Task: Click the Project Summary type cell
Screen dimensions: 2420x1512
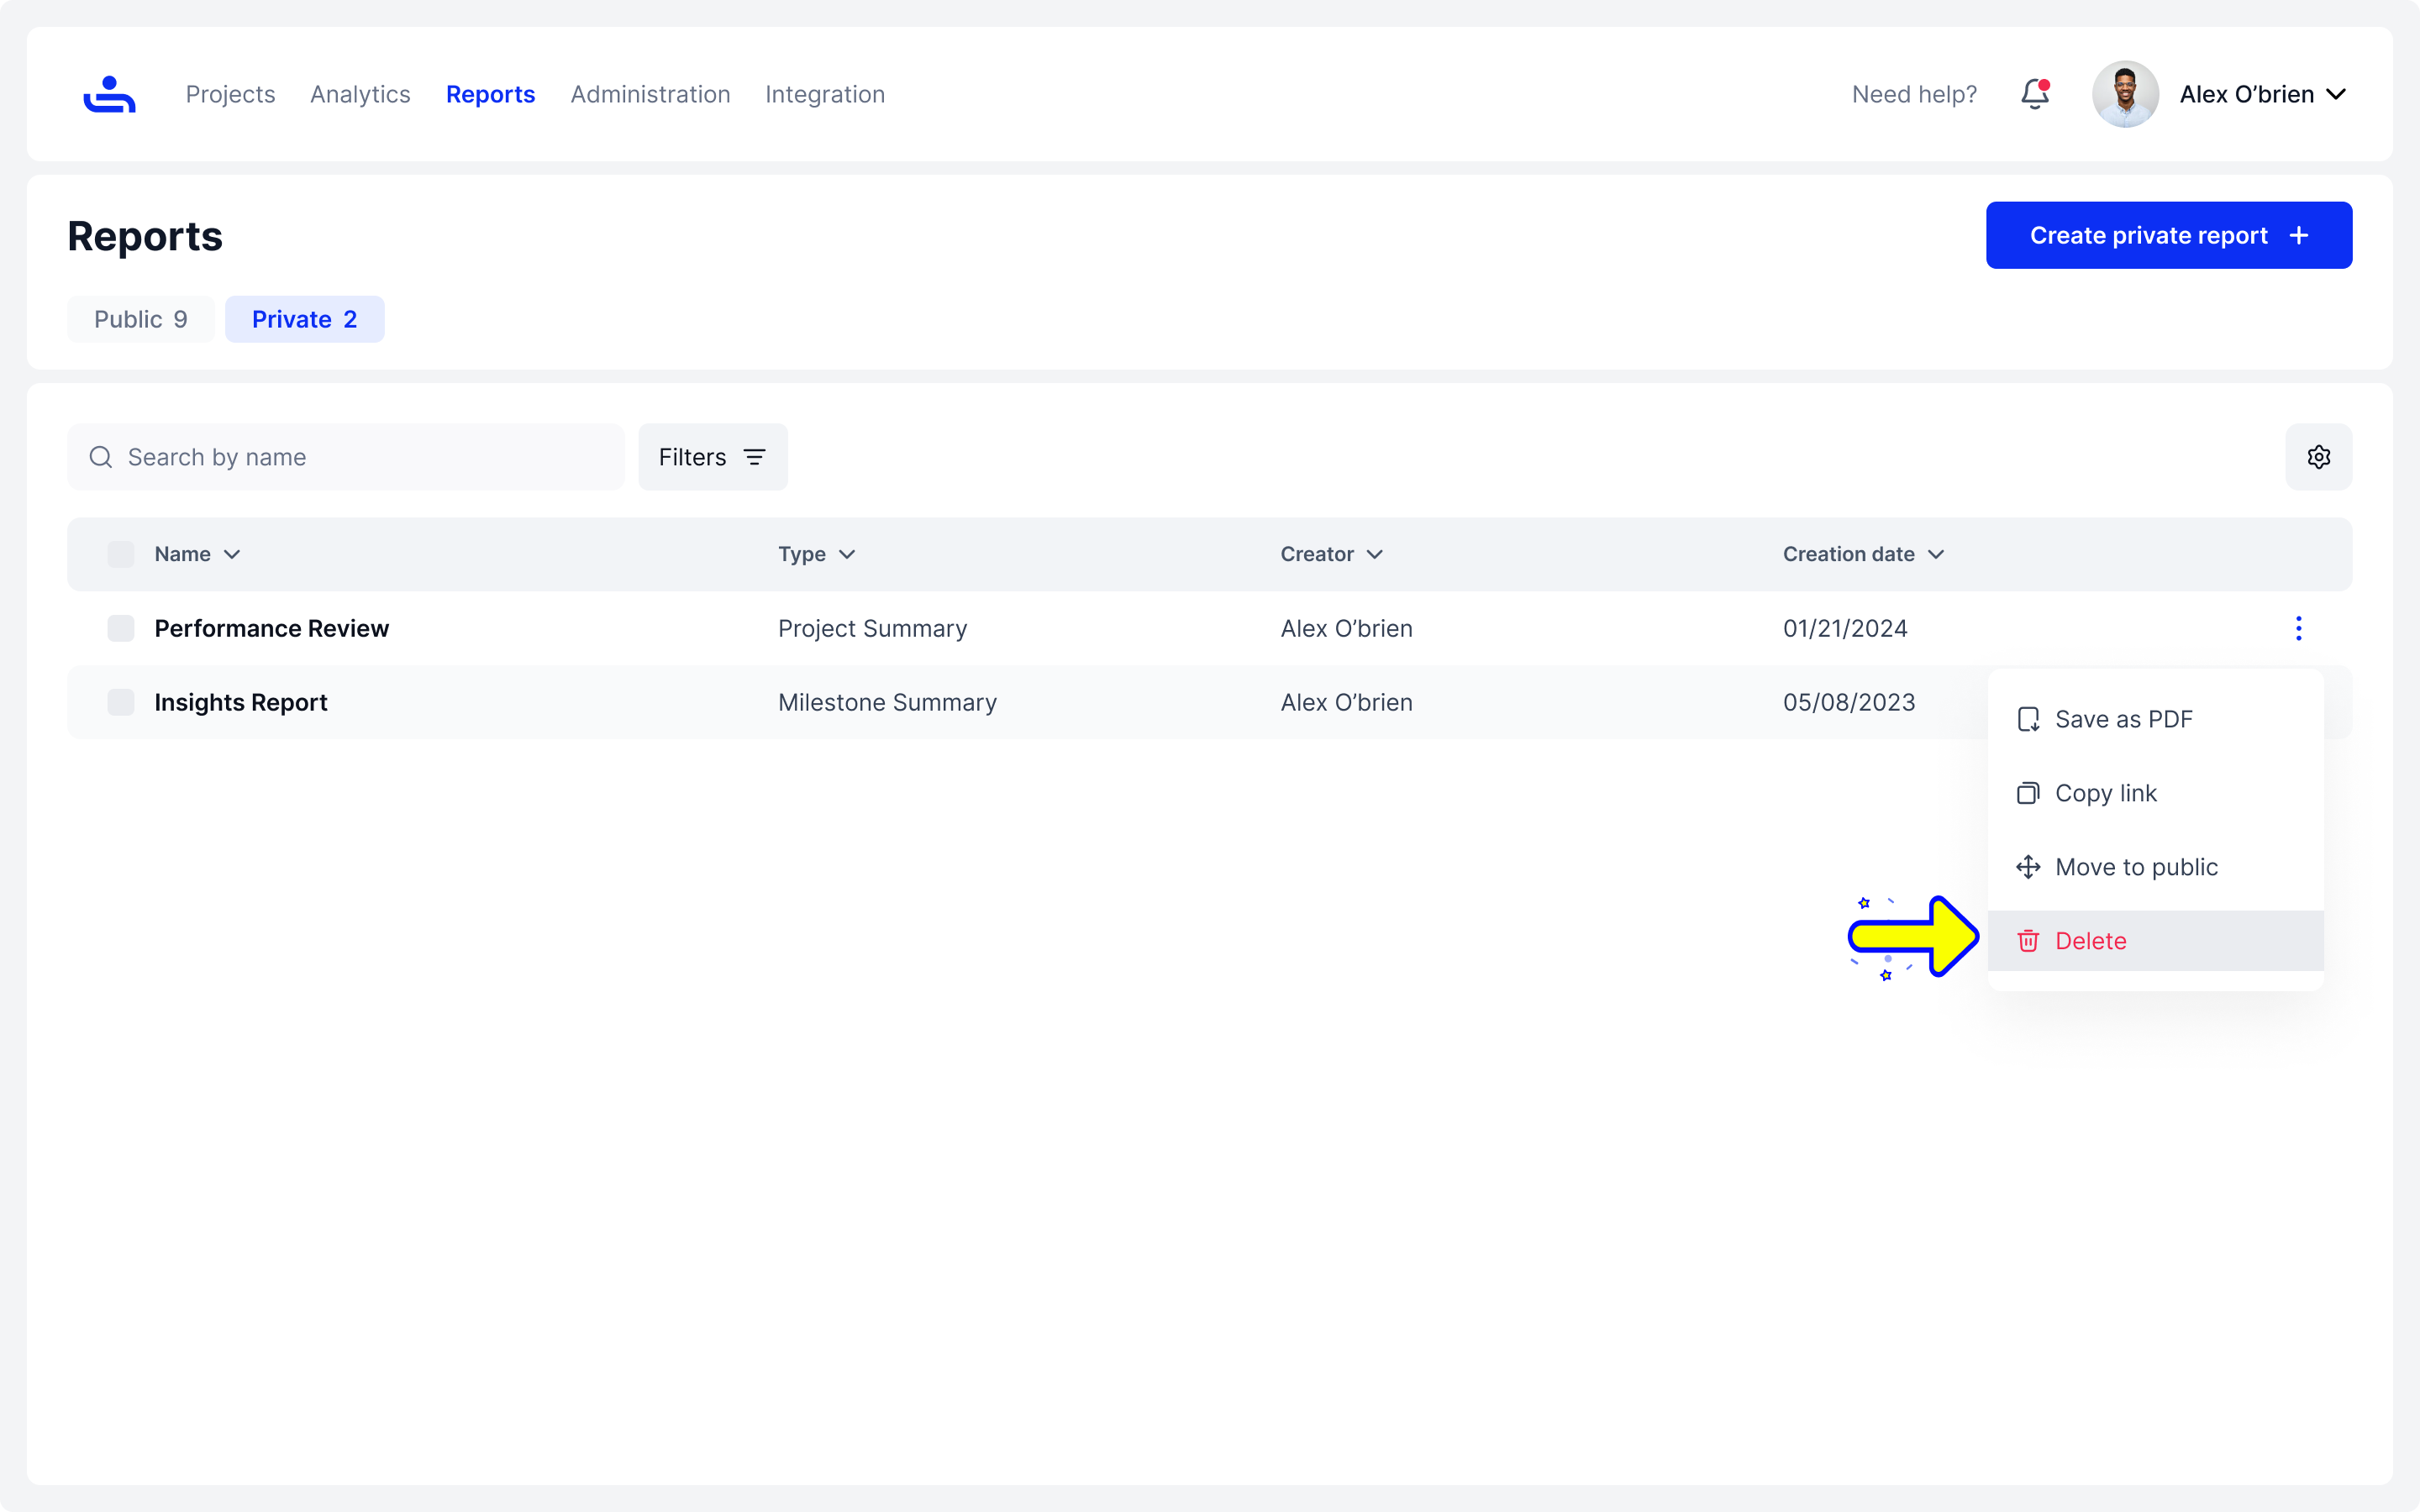Action: point(872,628)
